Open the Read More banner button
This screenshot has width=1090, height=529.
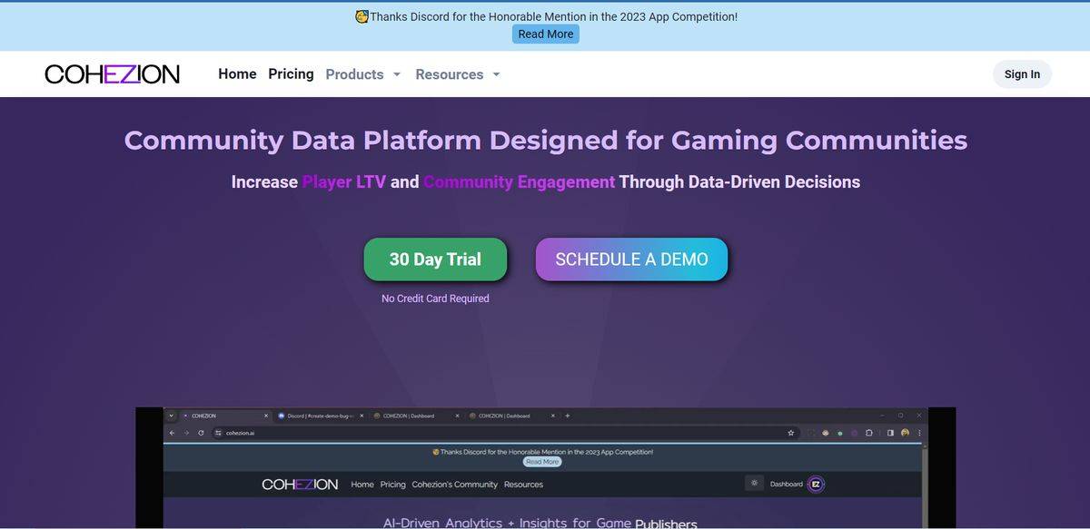[x=545, y=34]
